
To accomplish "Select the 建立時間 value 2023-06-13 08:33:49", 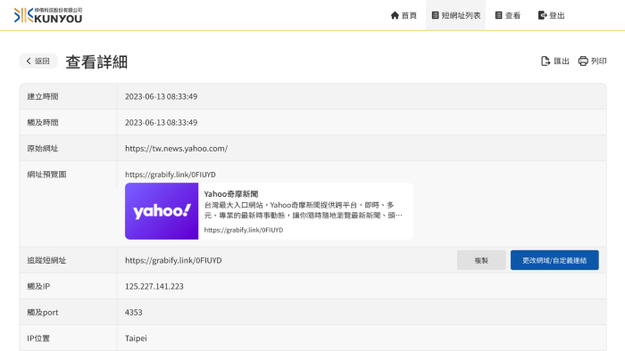I will pyautogui.click(x=161, y=96).
